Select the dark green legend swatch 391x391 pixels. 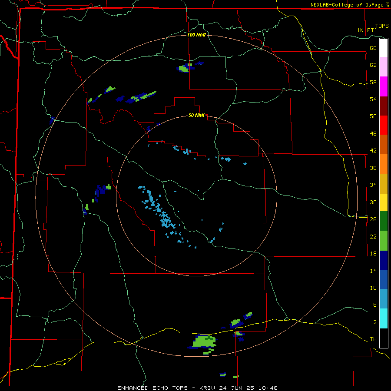pyautogui.click(x=384, y=221)
